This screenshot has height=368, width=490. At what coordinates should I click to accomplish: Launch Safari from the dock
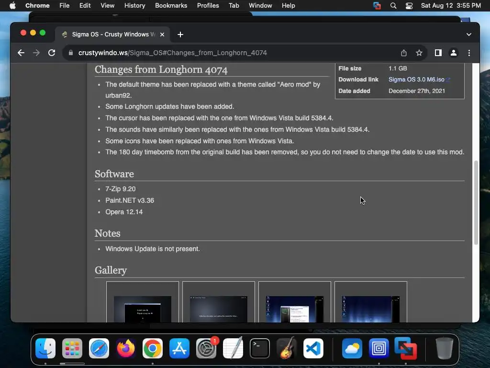click(x=99, y=348)
